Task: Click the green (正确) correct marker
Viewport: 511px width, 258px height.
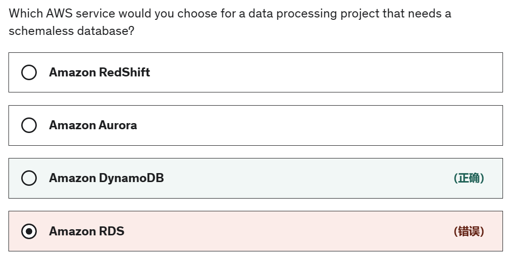Action: (x=469, y=178)
